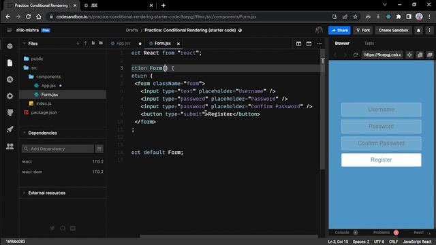Click the Twitter icon at sidebar bottom
Viewport: 436px width, 245px height.
pyautogui.click(x=52, y=229)
